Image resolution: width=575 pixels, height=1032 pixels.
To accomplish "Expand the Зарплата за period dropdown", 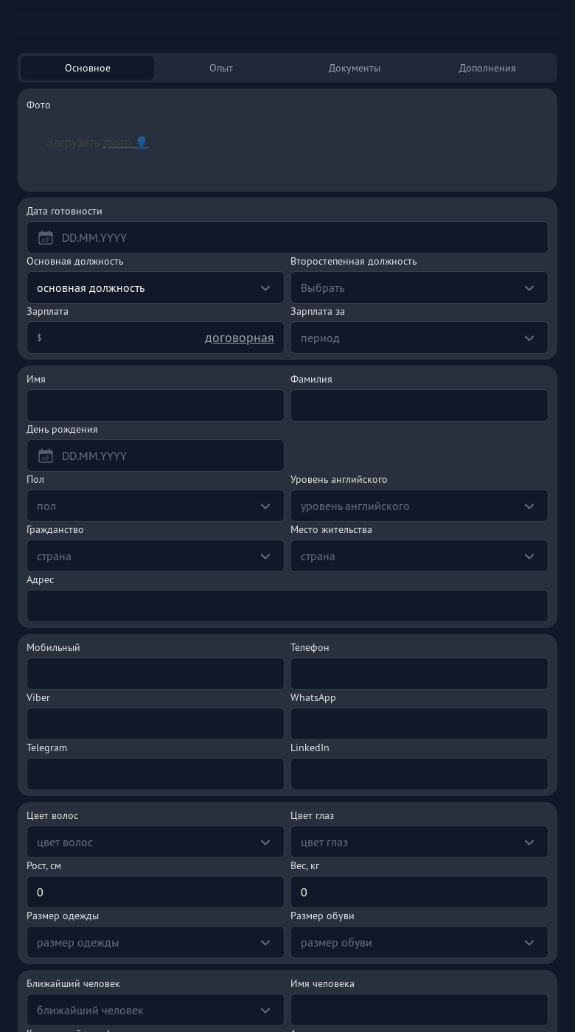I will (x=419, y=338).
